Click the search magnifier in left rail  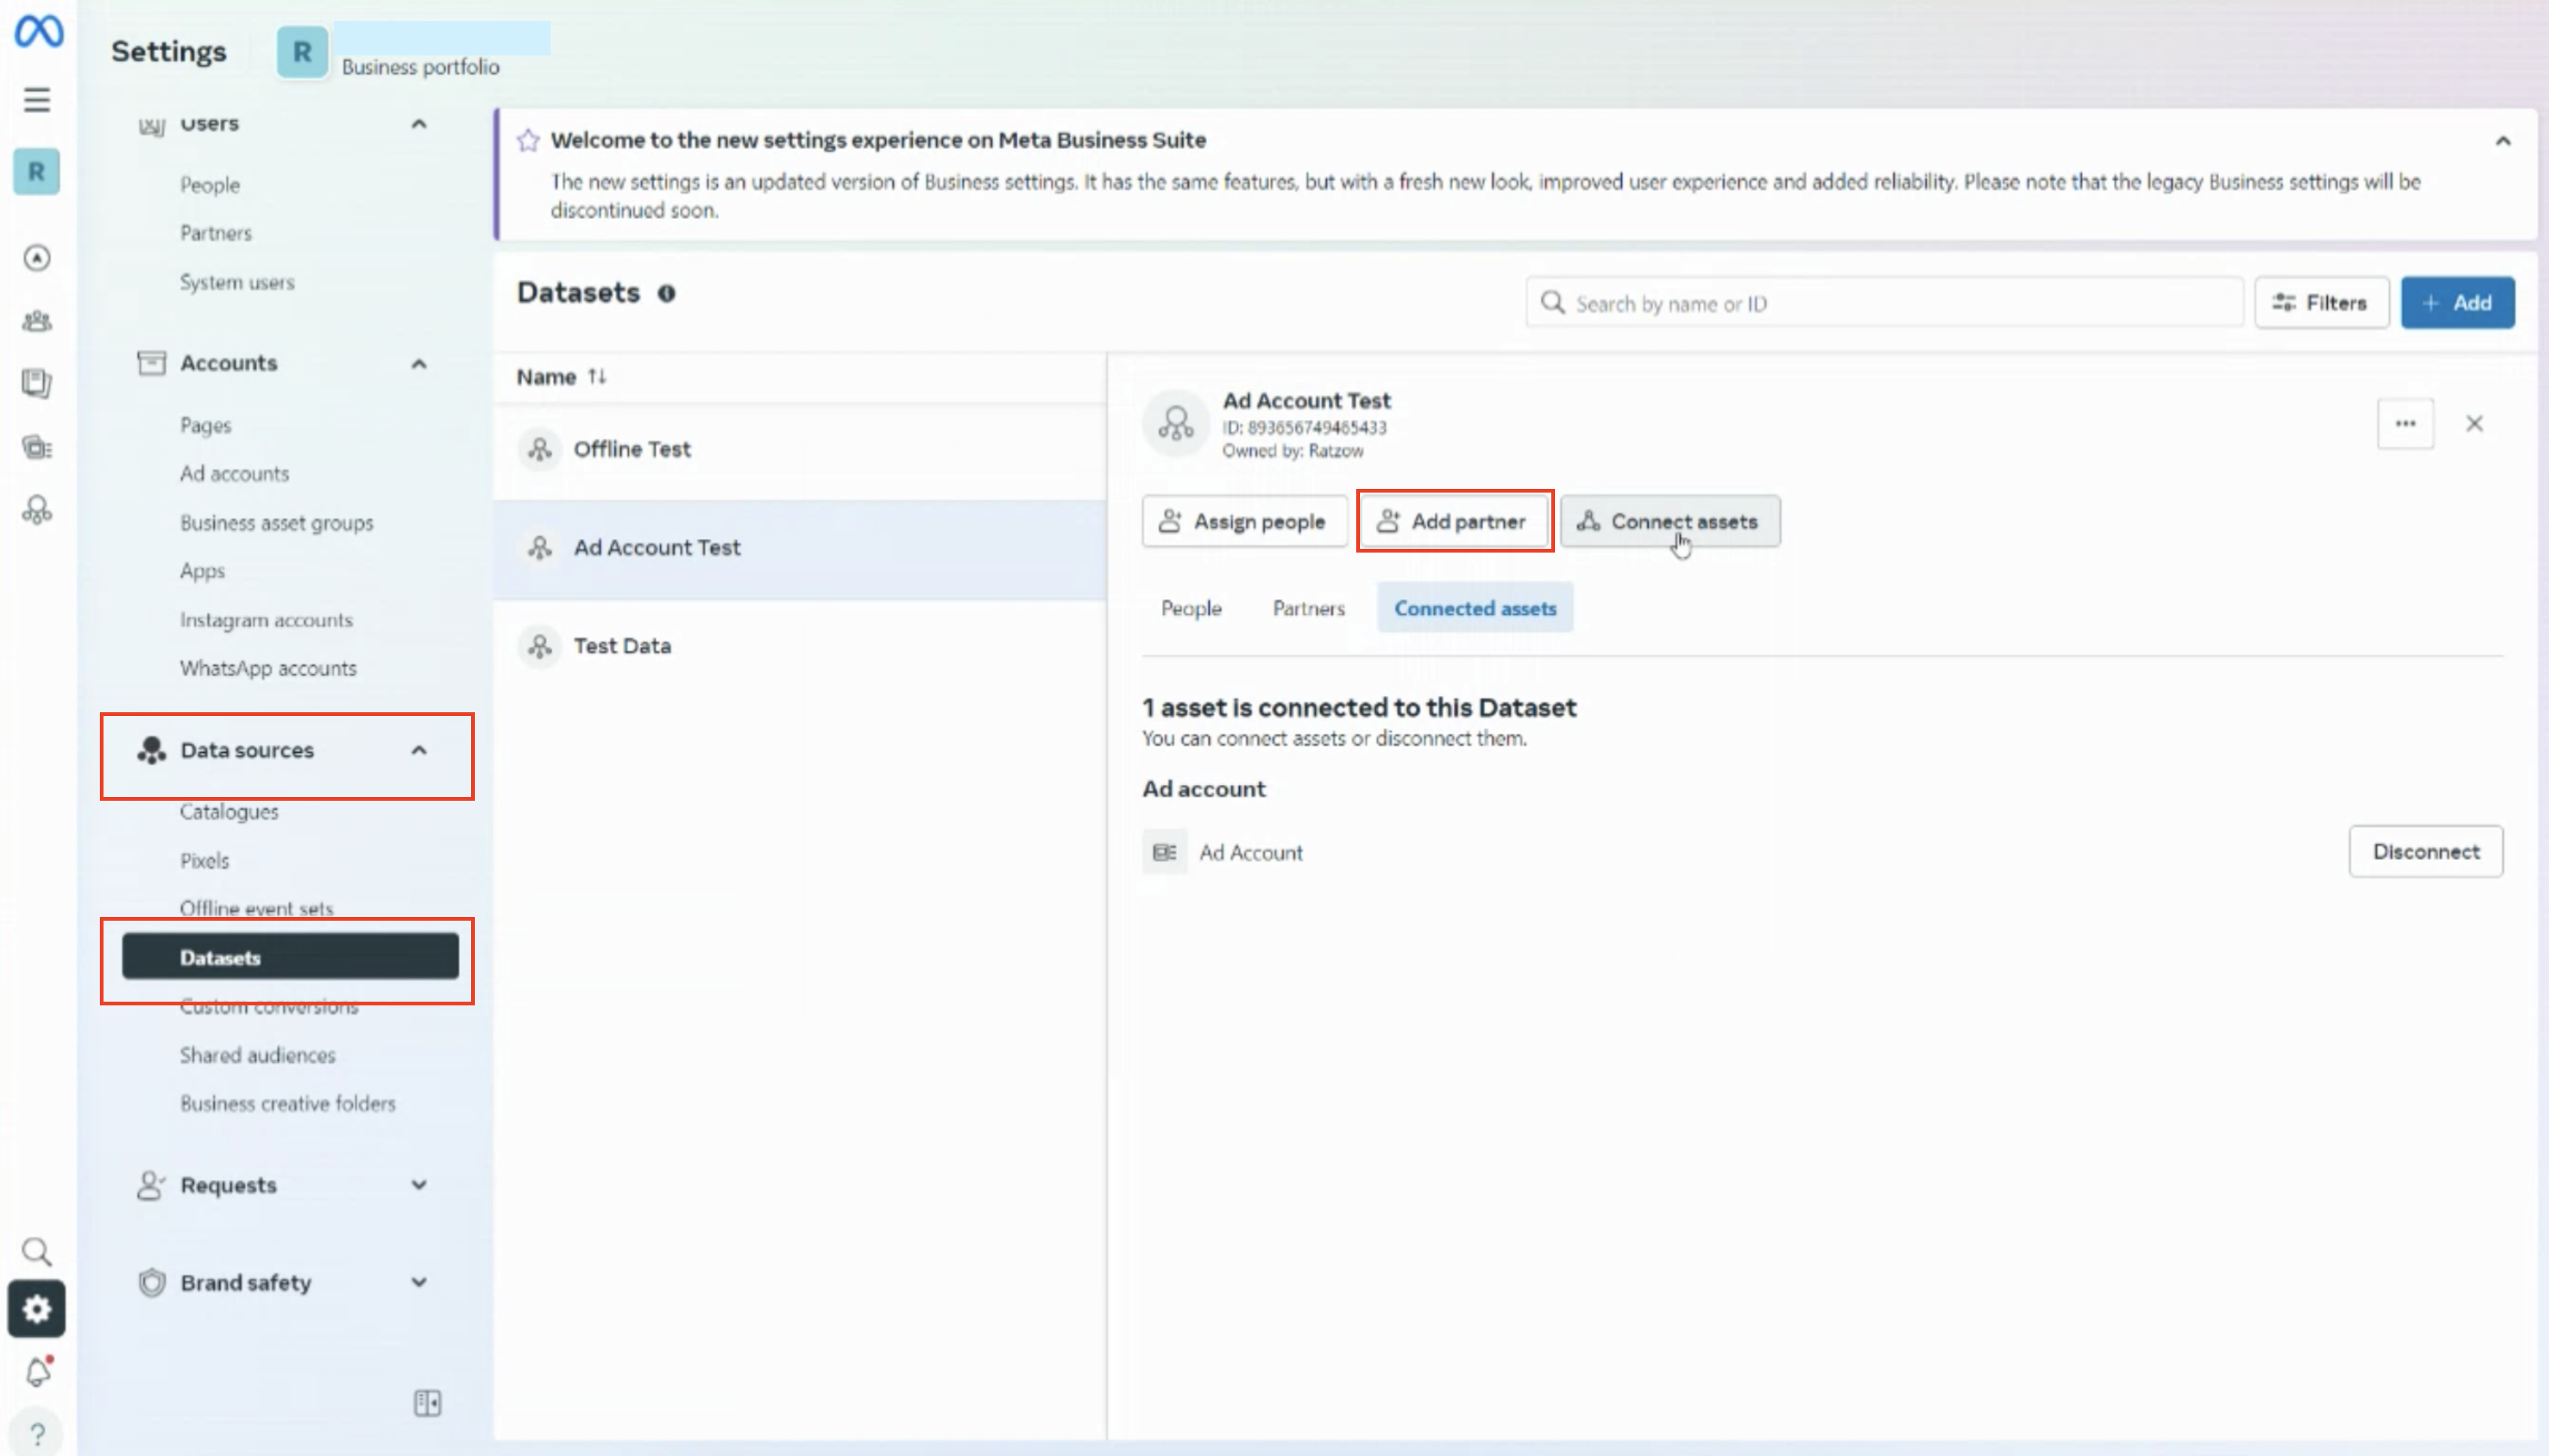(x=37, y=1251)
